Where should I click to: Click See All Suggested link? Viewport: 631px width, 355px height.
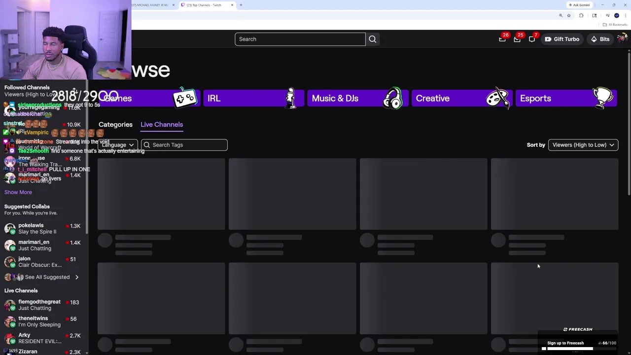[47, 277]
